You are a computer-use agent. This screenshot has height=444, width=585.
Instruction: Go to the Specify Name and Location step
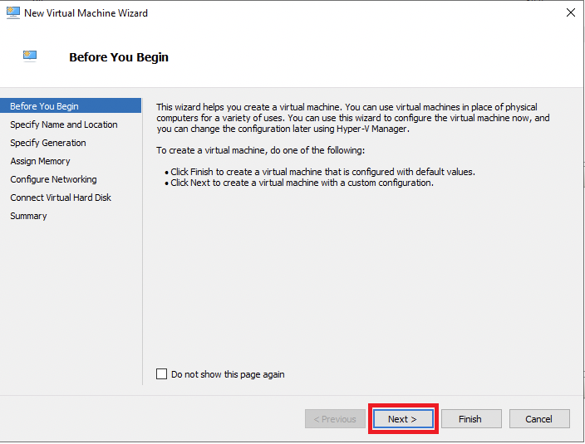click(x=64, y=124)
